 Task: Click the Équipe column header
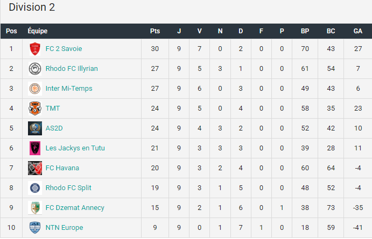[38, 31]
